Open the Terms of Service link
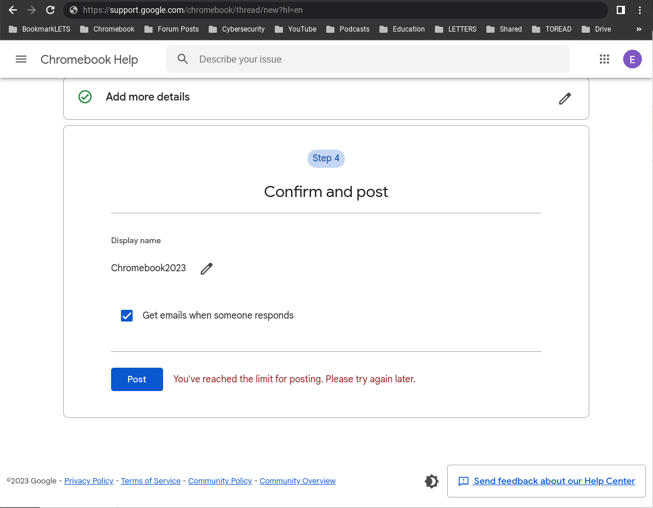This screenshot has width=653, height=508. click(151, 481)
